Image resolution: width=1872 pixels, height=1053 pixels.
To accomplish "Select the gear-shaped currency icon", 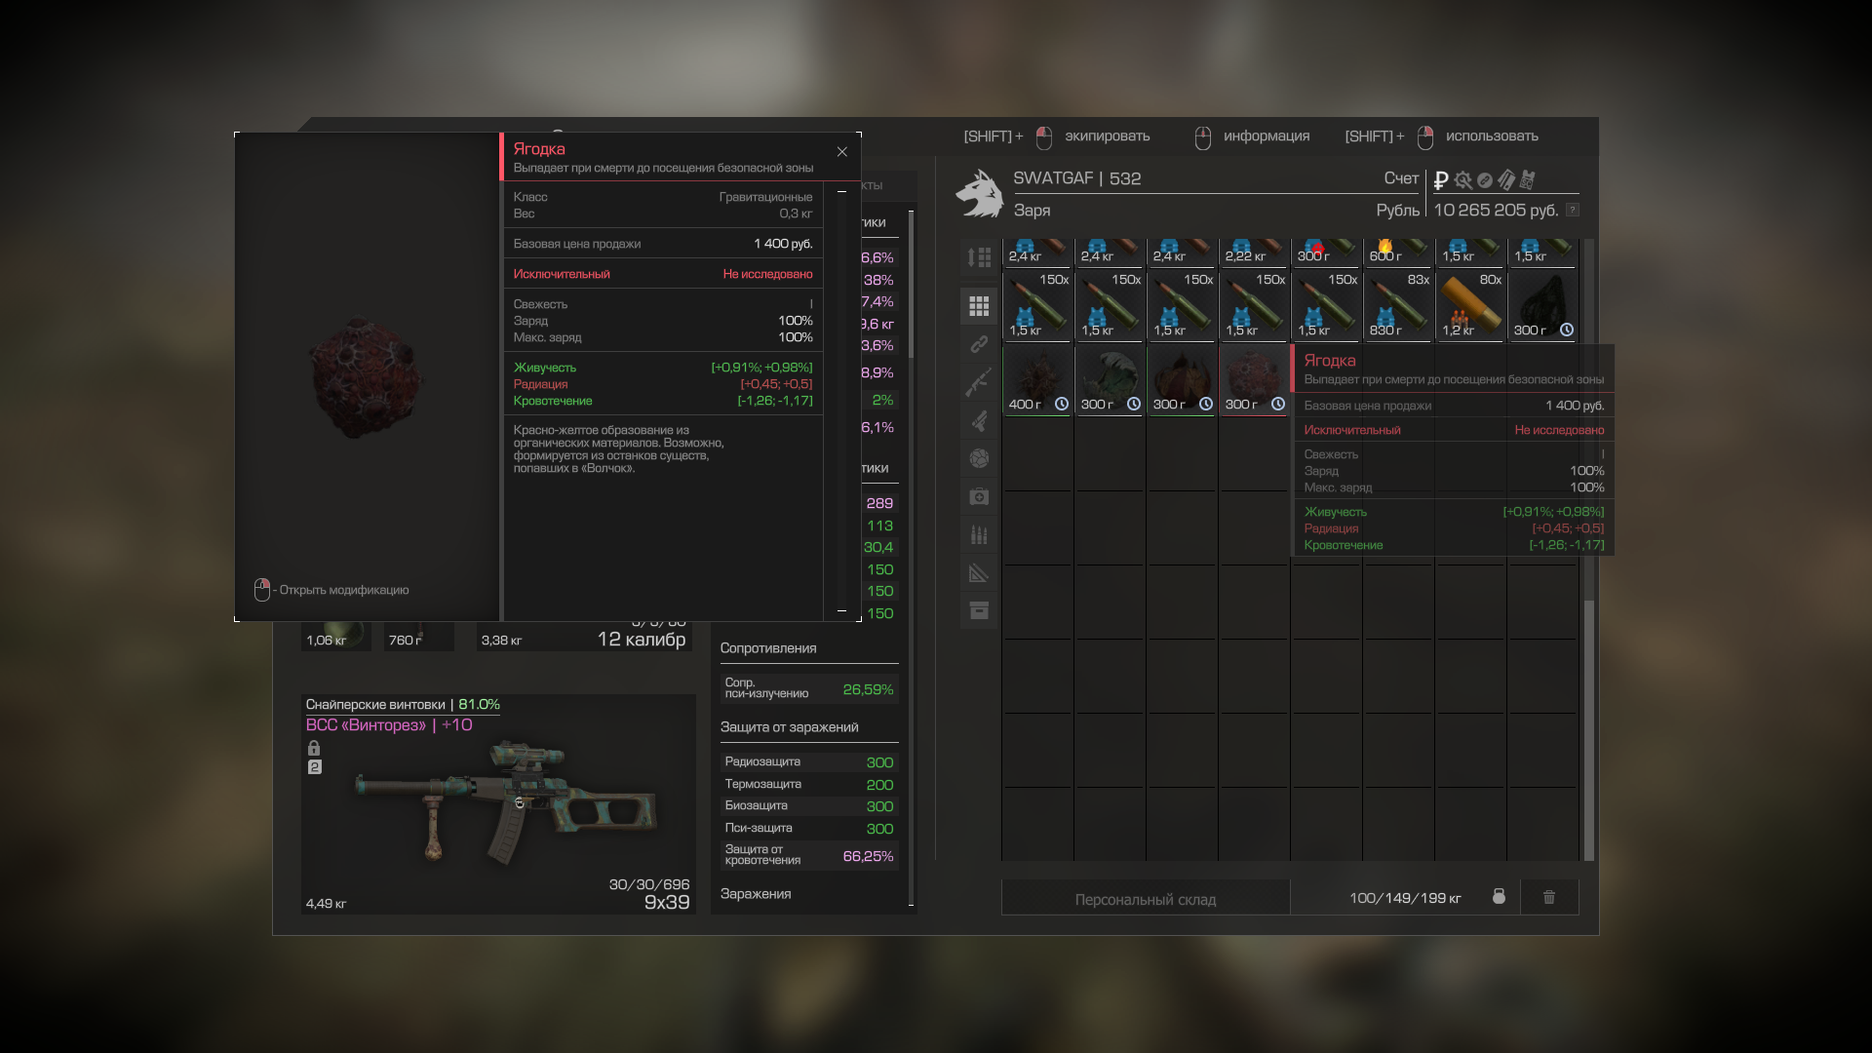I will [1462, 180].
